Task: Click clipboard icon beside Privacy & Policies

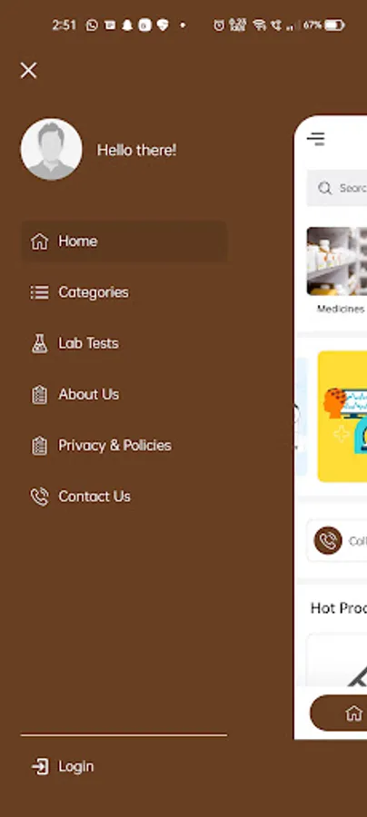Action: point(40,446)
